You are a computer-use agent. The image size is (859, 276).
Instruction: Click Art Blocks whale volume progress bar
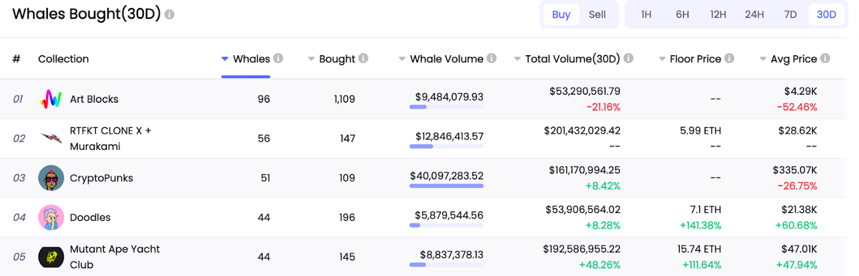click(x=446, y=107)
